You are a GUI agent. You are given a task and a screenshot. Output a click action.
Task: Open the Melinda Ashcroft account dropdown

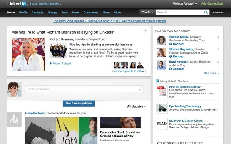184,4
